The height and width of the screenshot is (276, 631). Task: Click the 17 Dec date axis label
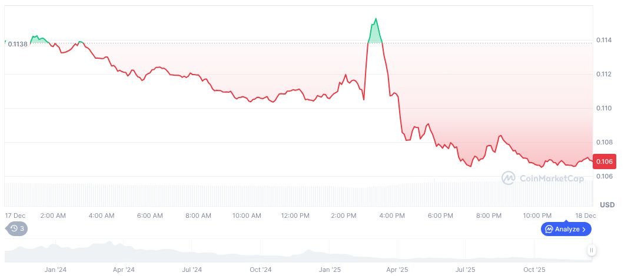[x=15, y=216]
